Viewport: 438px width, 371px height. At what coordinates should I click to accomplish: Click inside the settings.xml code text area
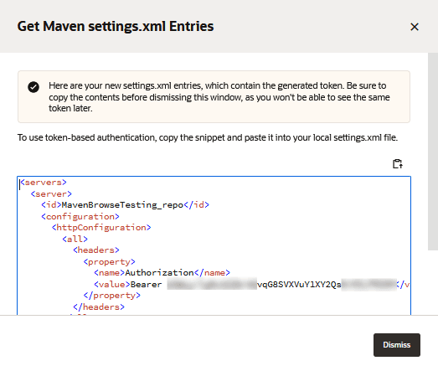click(x=214, y=246)
